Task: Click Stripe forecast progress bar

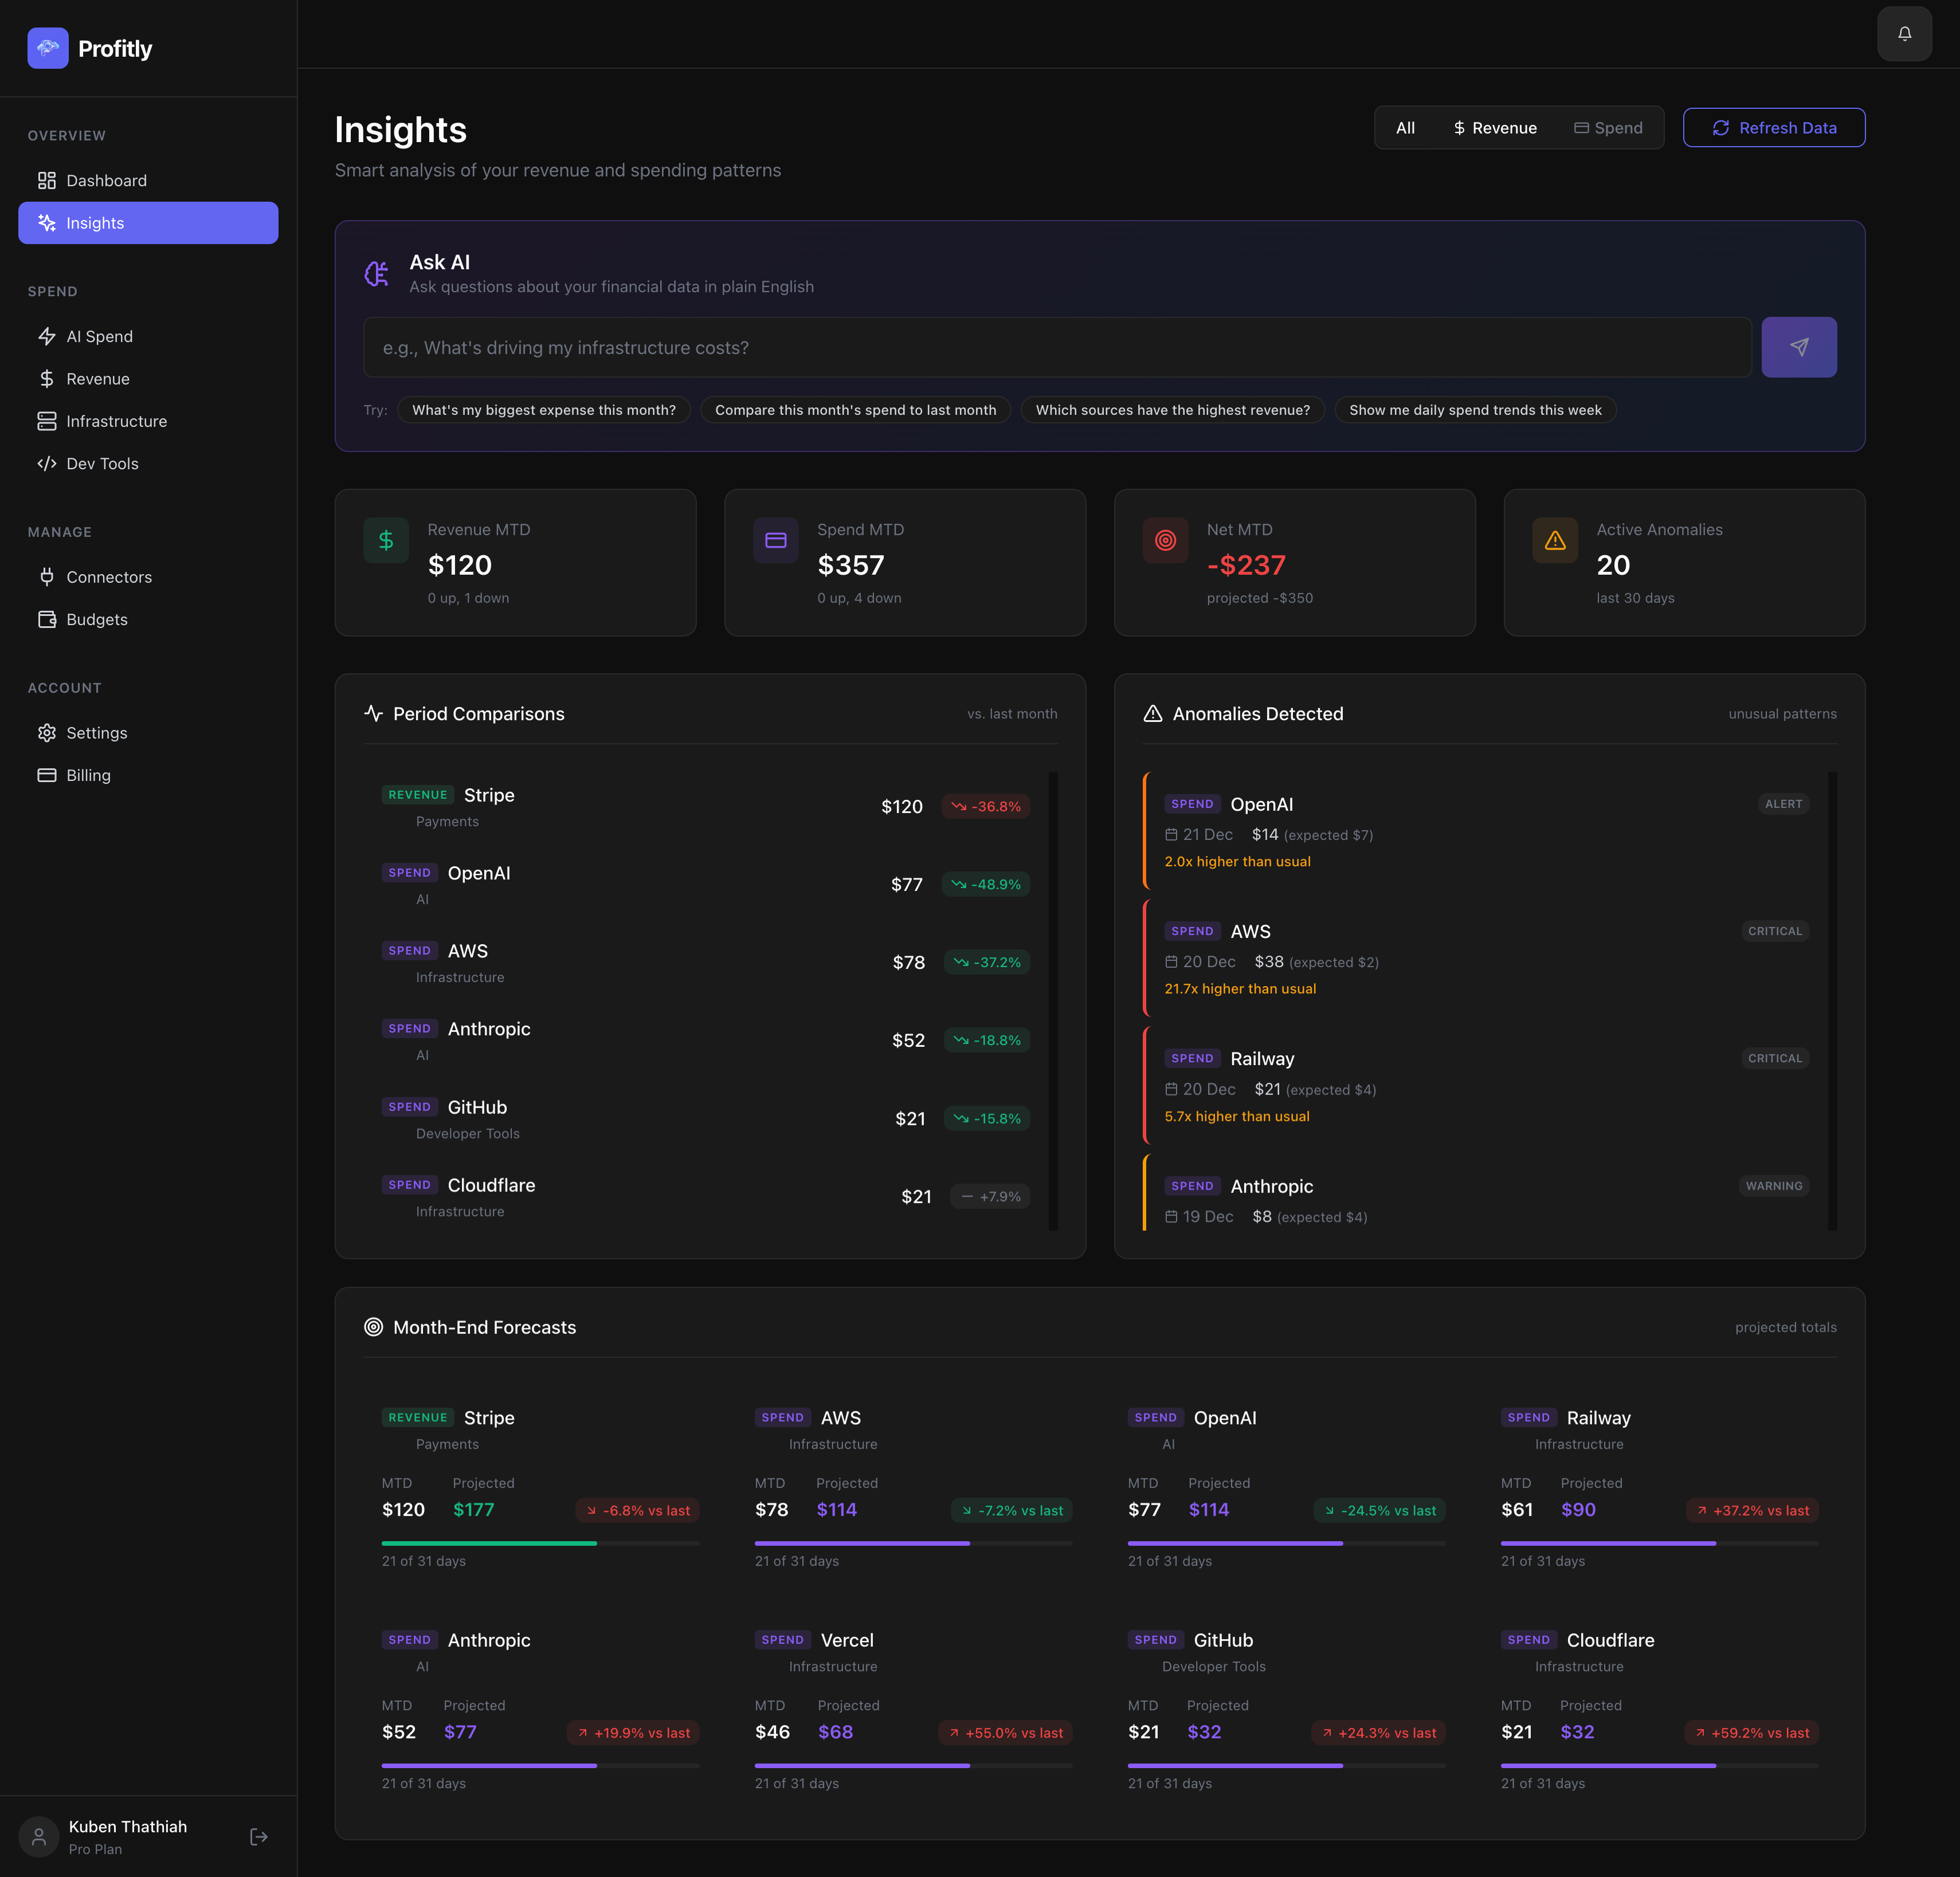Action: coord(540,1543)
